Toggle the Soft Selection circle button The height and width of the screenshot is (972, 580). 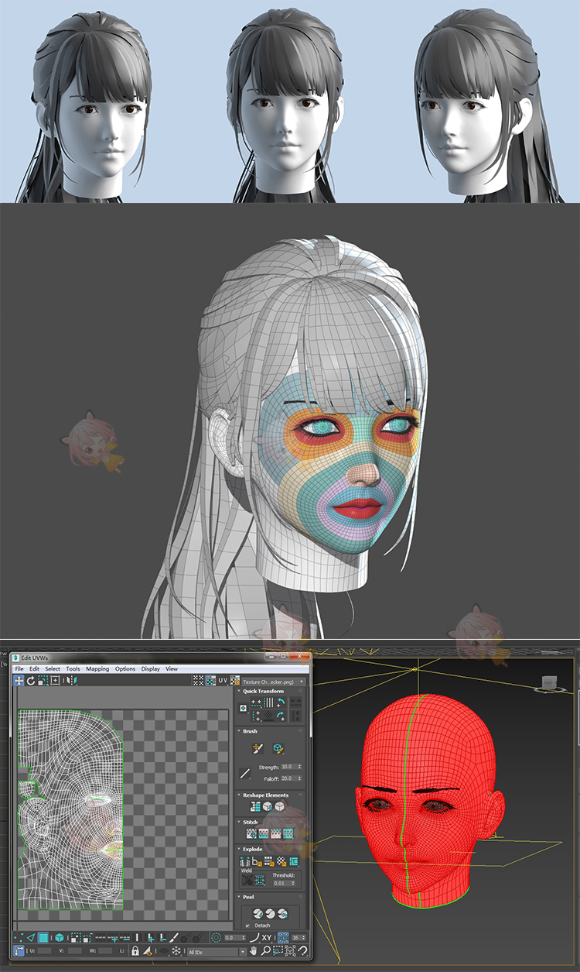coord(216,937)
